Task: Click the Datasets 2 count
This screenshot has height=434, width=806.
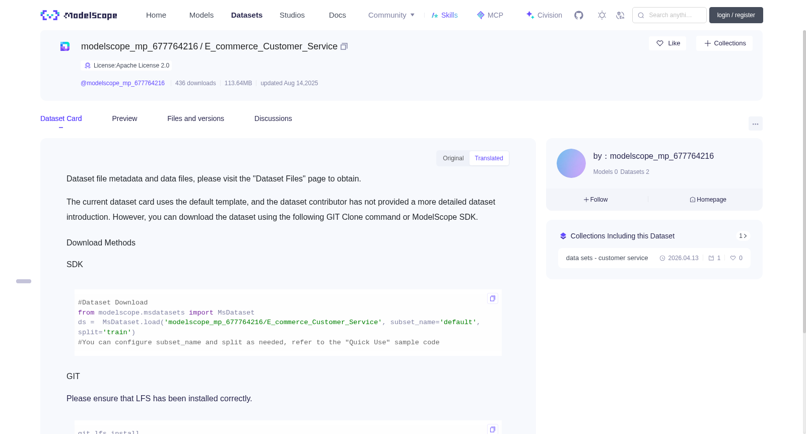Action: 635,172
